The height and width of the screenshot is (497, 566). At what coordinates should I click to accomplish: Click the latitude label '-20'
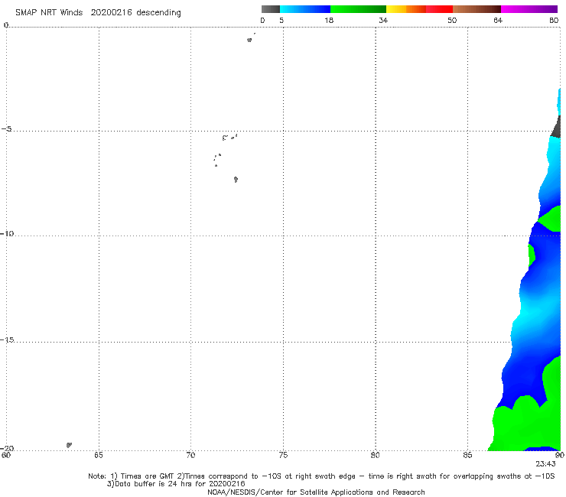coord(7,448)
